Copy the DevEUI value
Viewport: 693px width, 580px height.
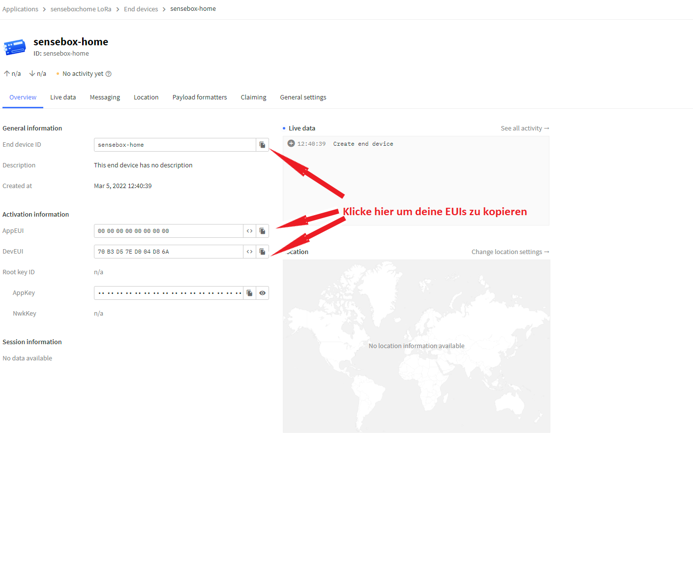click(262, 252)
